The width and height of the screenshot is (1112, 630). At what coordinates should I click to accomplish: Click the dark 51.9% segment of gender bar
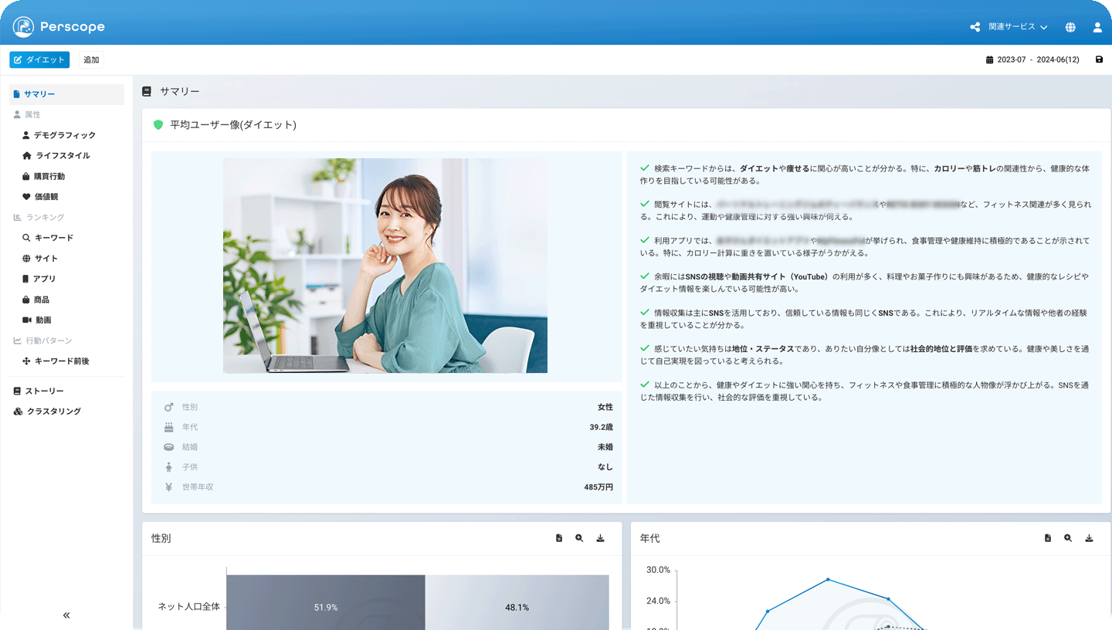pyautogui.click(x=325, y=607)
